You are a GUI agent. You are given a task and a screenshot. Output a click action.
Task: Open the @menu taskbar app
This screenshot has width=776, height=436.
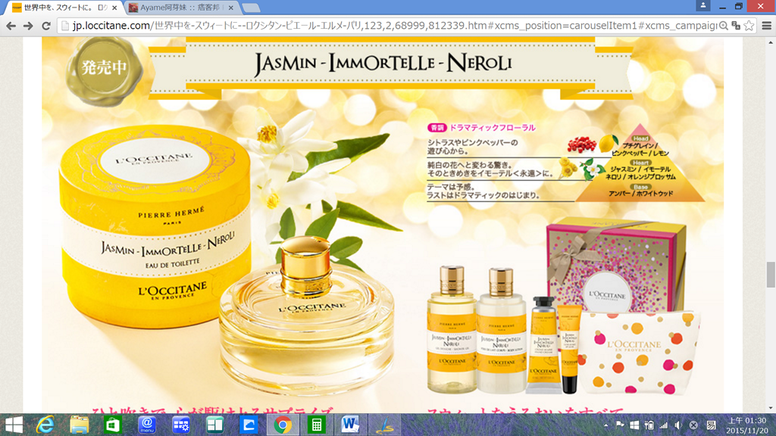coord(147,425)
